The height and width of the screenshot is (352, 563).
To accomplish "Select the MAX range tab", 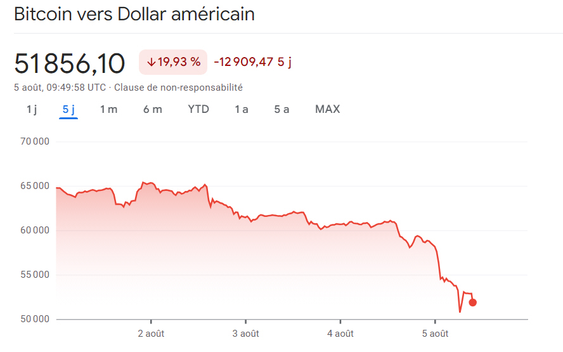I will coord(327,109).
